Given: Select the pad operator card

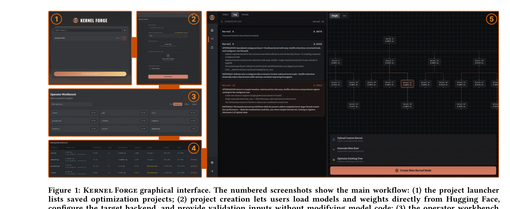Looking at the screenshot, I should 124,113.
